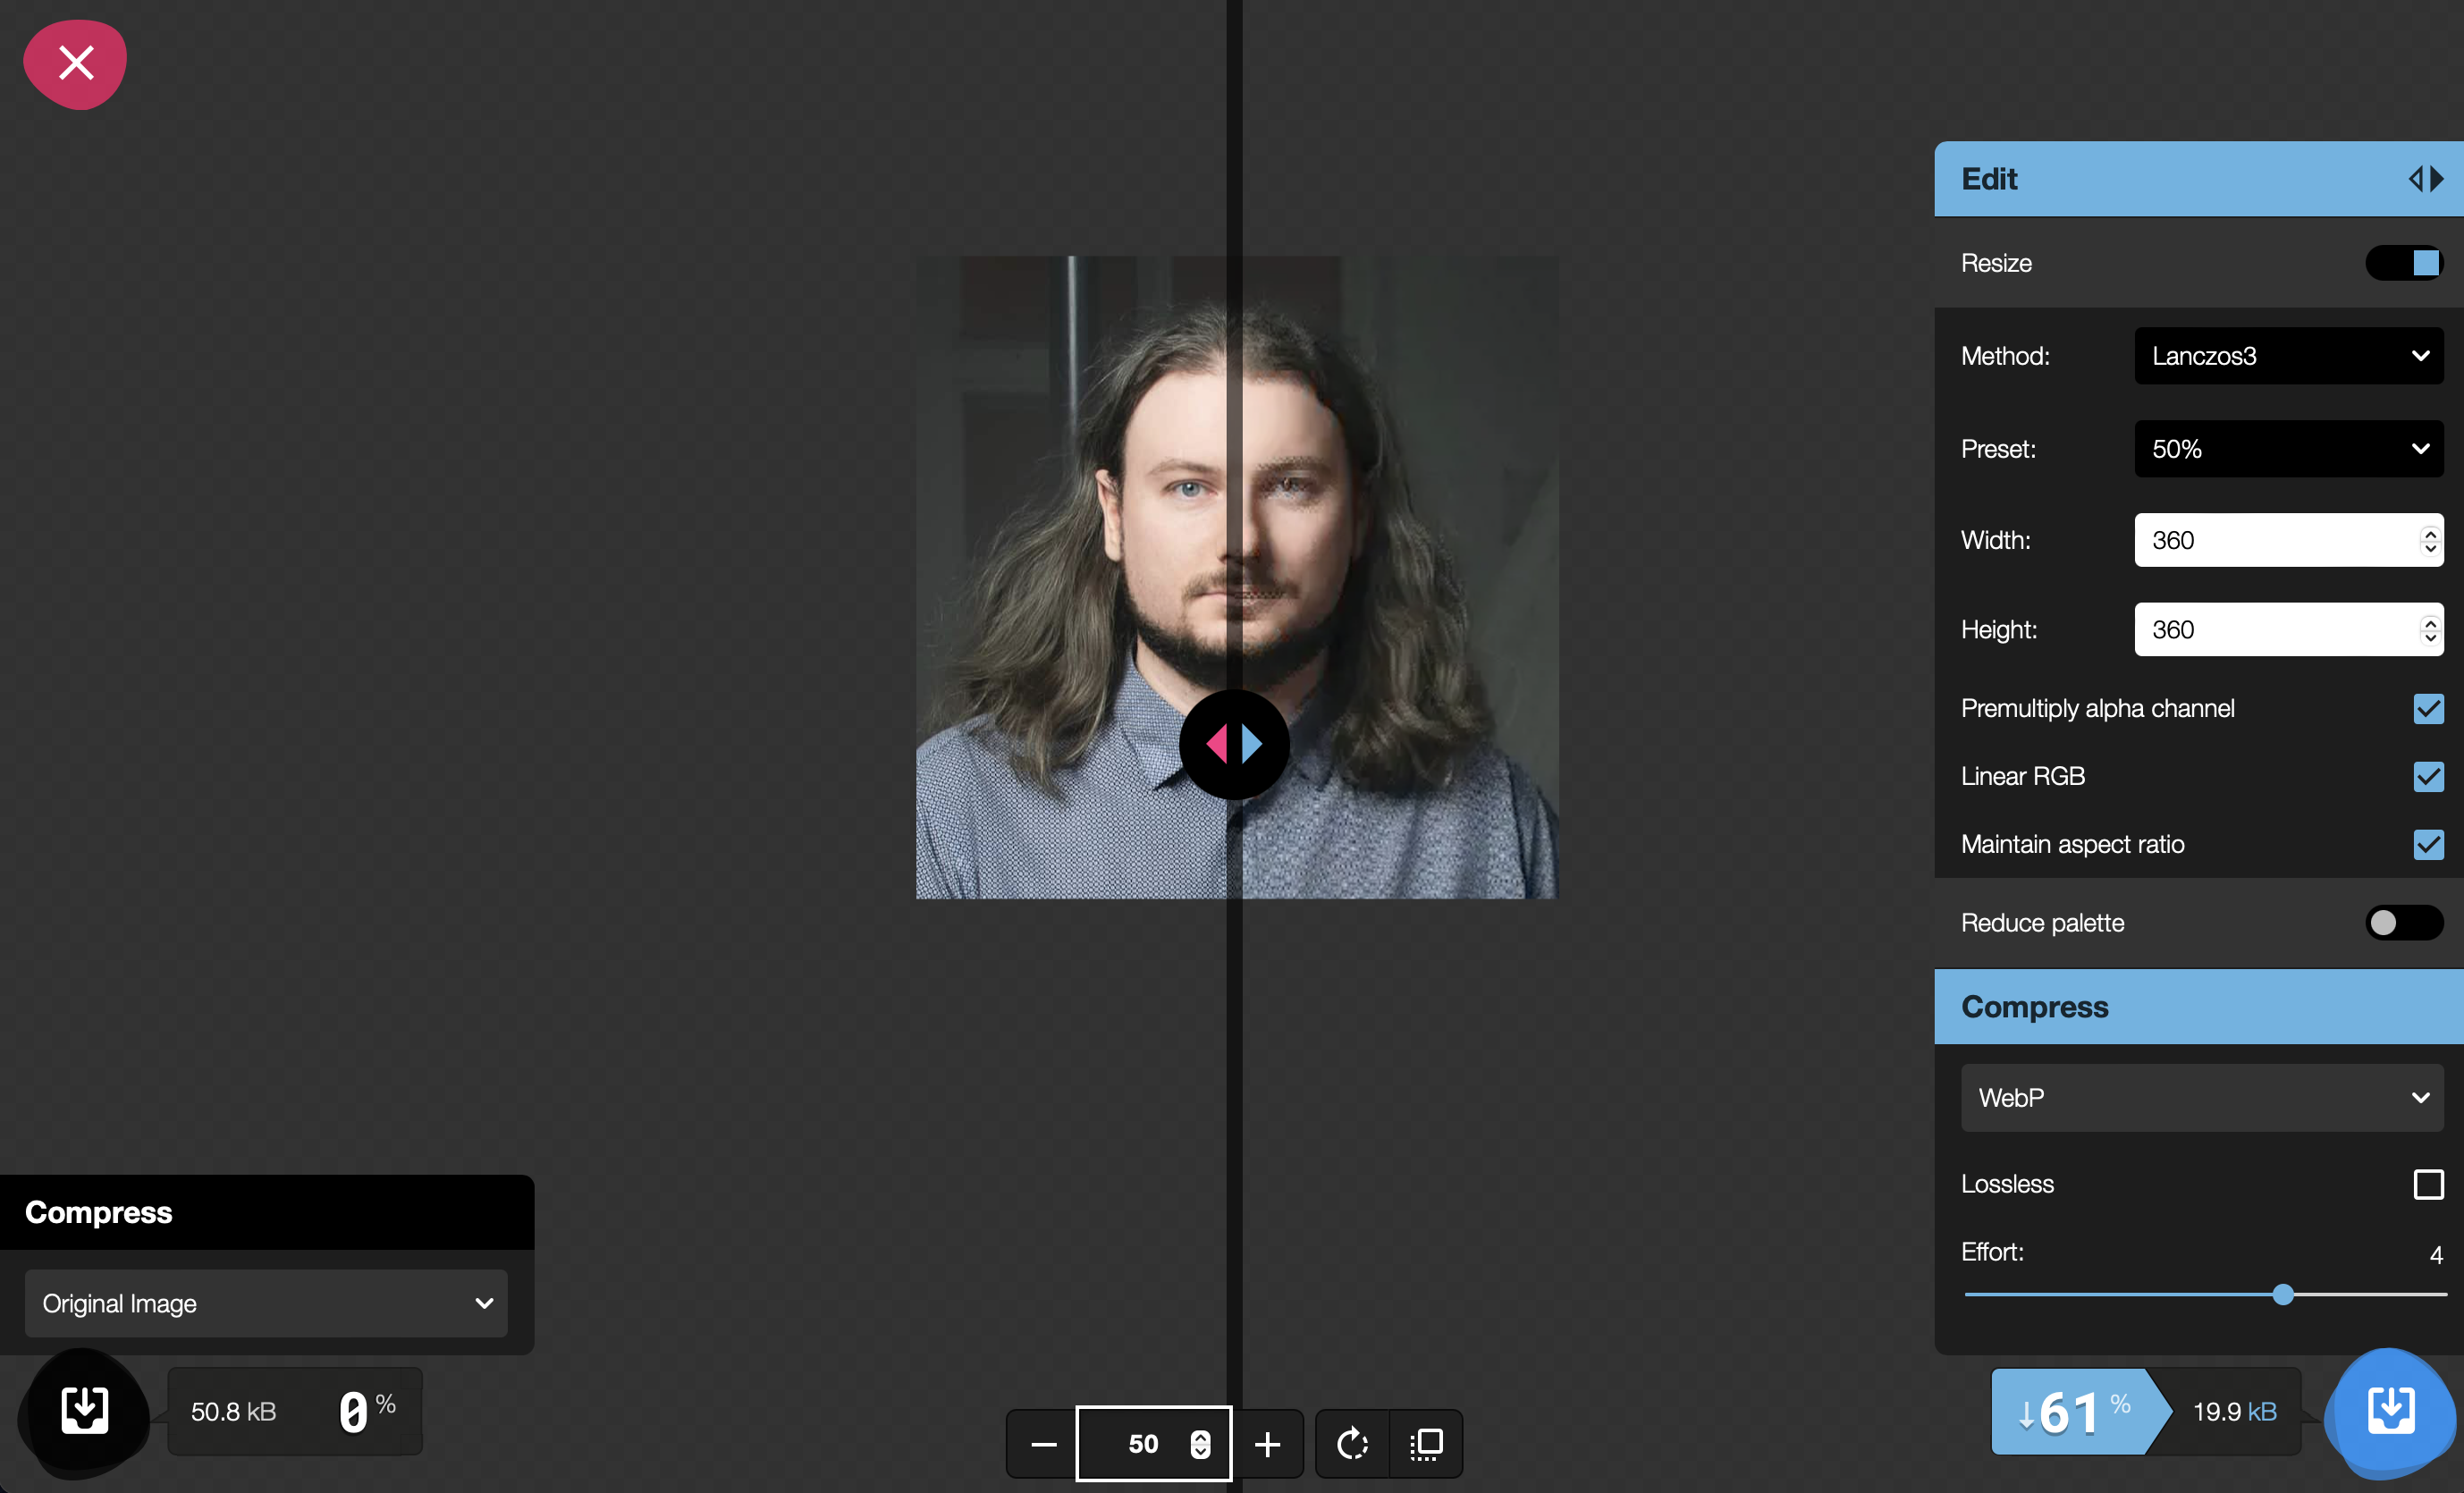The height and width of the screenshot is (1493, 2464).
Task: Check the Lossless option
Action: (2428, 1184)
